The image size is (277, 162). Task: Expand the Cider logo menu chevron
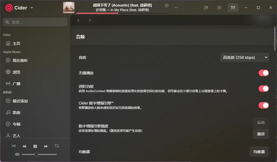(32, 8)
